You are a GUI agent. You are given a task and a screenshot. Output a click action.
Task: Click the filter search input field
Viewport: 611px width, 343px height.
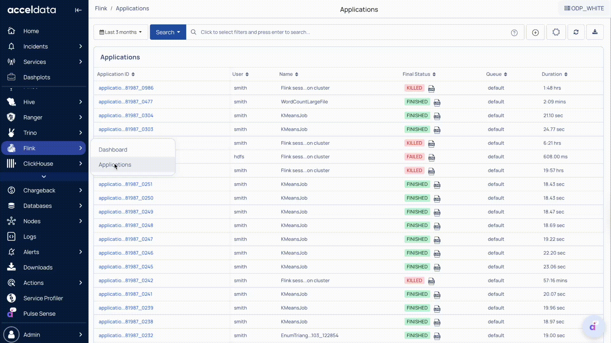pos(350,32)
